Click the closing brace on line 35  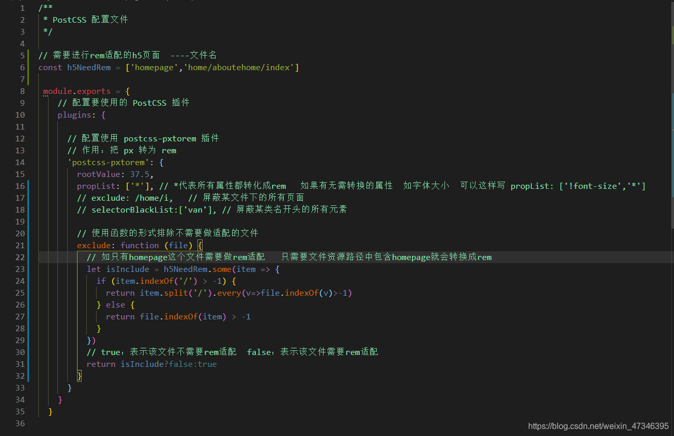pos(50,411)
